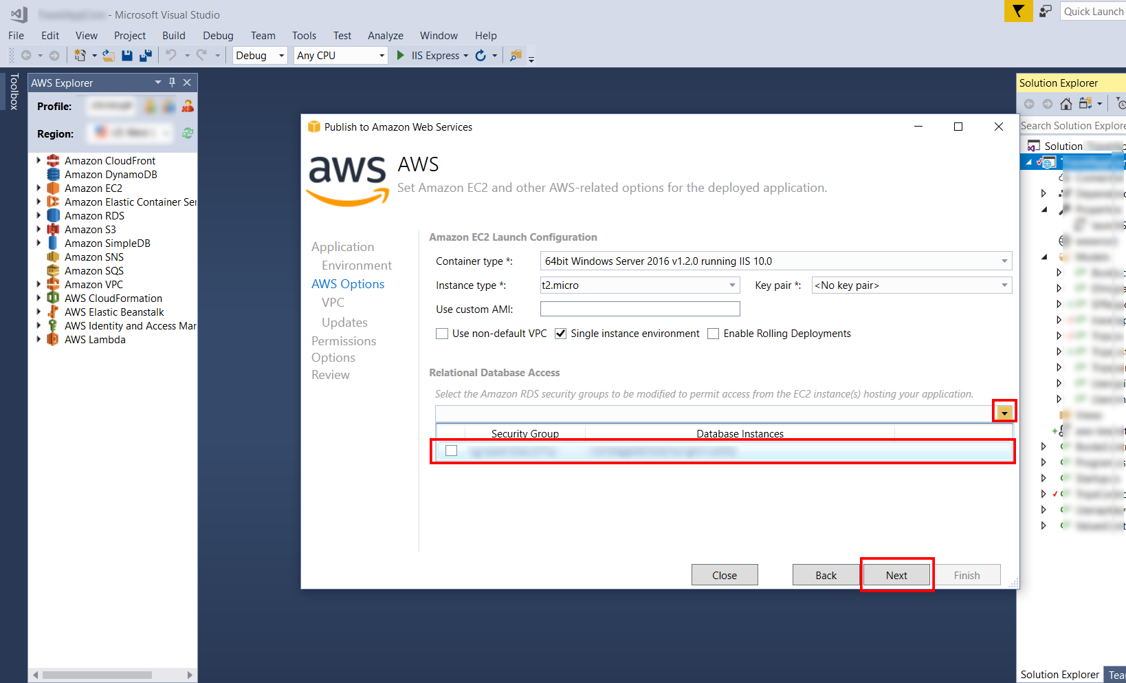Click the Undo toolbar icon
The height and width of the screenshot is (683, 1126).
[x=171, y=55]
